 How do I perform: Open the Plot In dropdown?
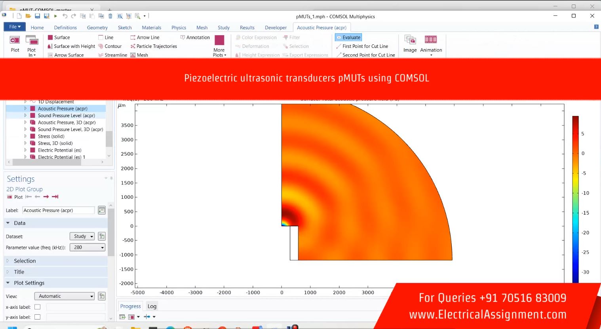pos(32,46)
